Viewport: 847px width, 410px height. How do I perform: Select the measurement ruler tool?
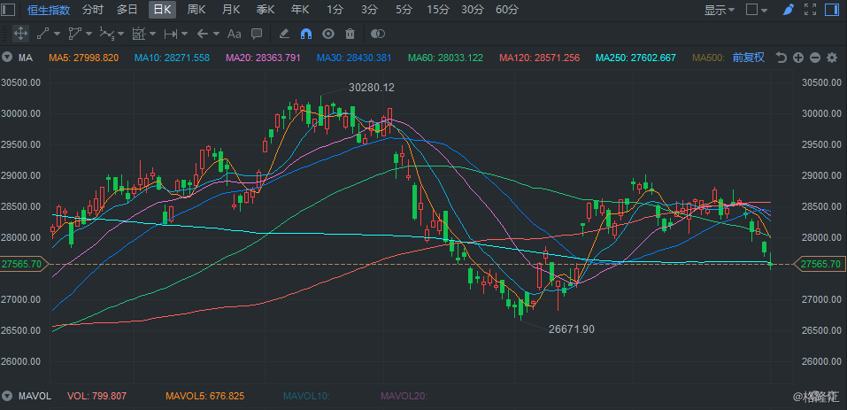click(x=139, y=34)
